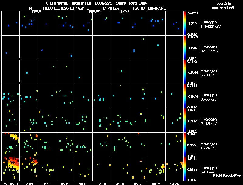Viewport: 243px width, 185px height.
Task: Click the 0.2056 scale midpoint value
Action: pyautogui.click(x=192, y=145)
